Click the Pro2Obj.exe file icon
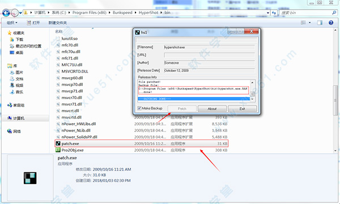This screenshot has height=204, width=340. [x=58, y=150]
